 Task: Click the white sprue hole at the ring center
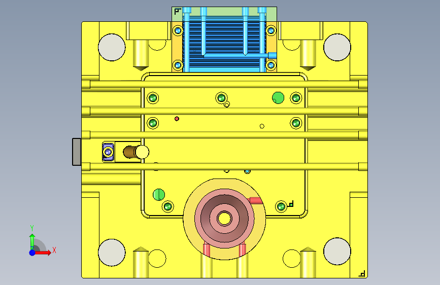click(x=224, y=219)
